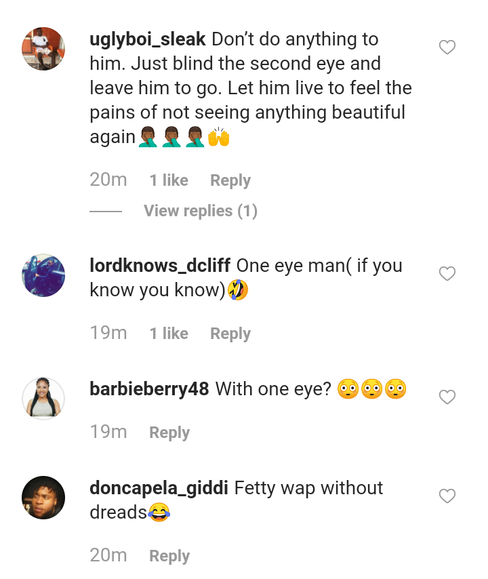Reply to doncapela_giddi's comment

click(169, 556)
